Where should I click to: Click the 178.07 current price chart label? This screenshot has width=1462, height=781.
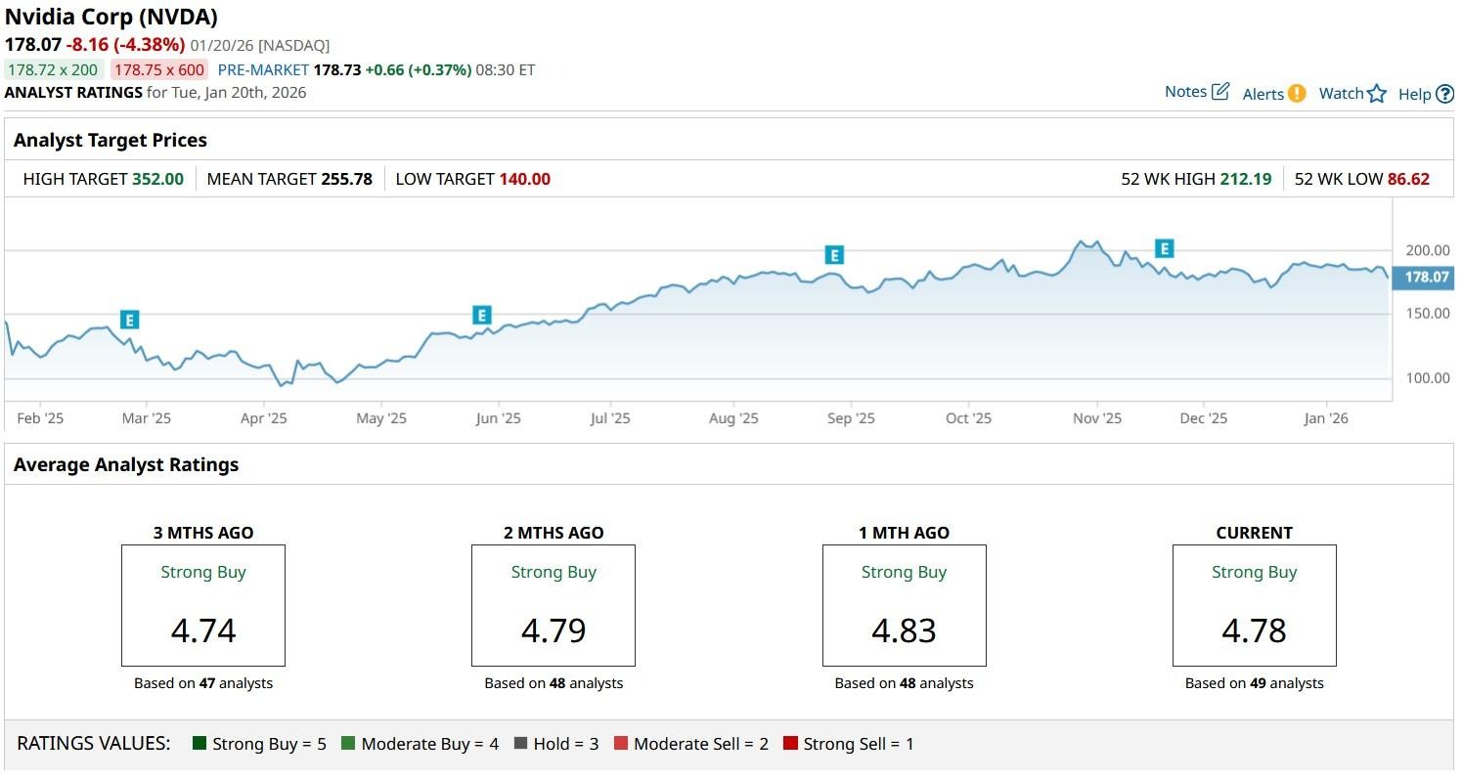click(x=1427, y=278)
